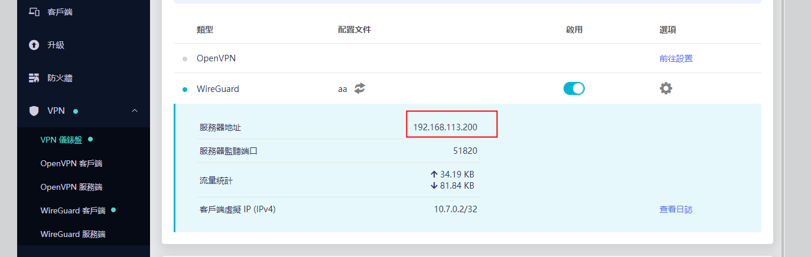The image size is (811, 257).
Task: Navigate to WireGuard 服務端
Action: coord(73,234)
